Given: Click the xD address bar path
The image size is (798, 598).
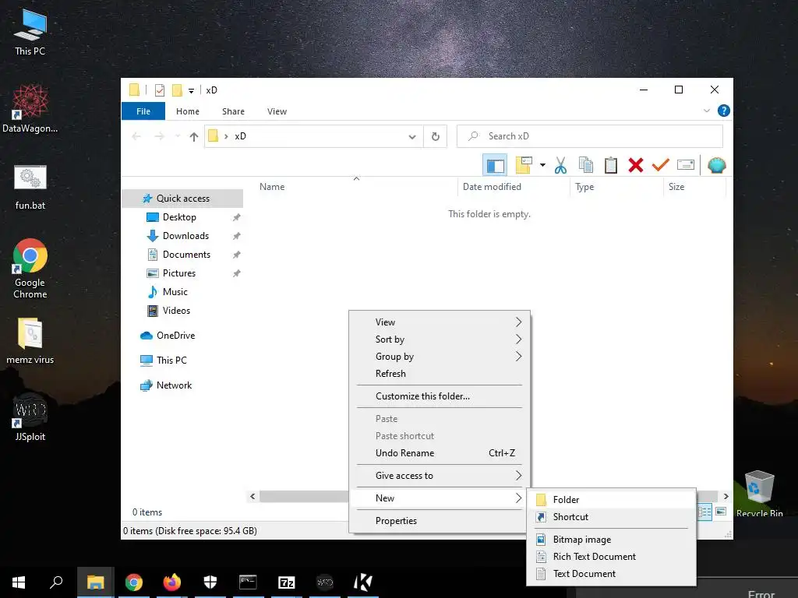Looking at the screenshot, I should point(240,136).
